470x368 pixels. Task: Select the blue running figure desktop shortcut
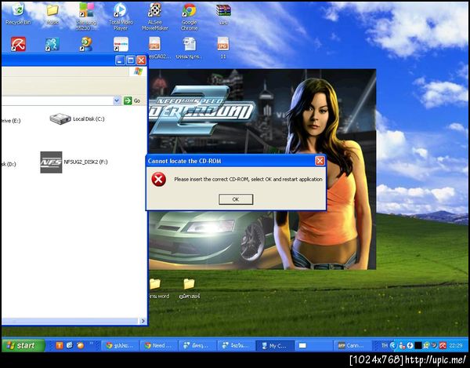click(x=52, y=44)
